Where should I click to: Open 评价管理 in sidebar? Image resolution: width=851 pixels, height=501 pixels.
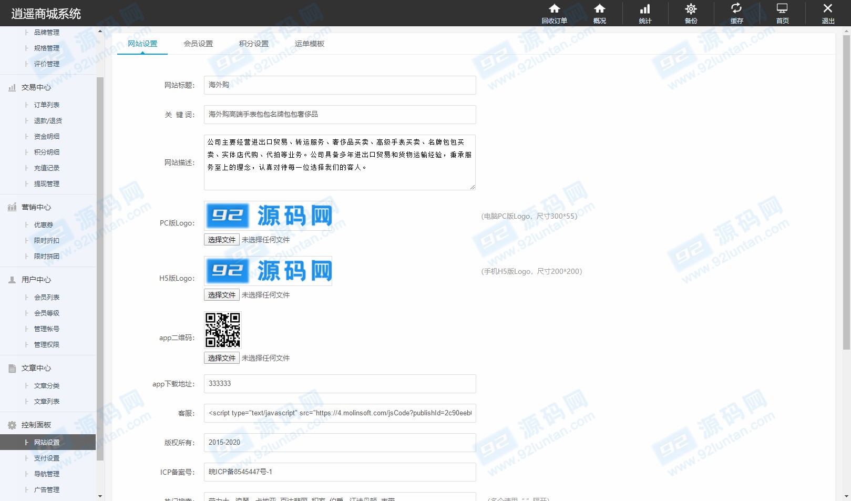pyautogui.click(x=47, y=64)
